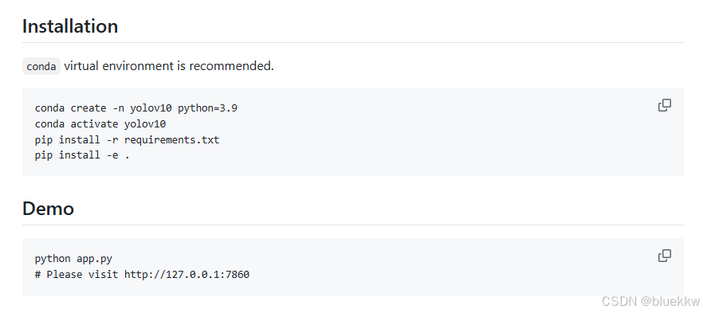Open the http://127.0.0.1:7860 URL text

click(x=187, y=275)
